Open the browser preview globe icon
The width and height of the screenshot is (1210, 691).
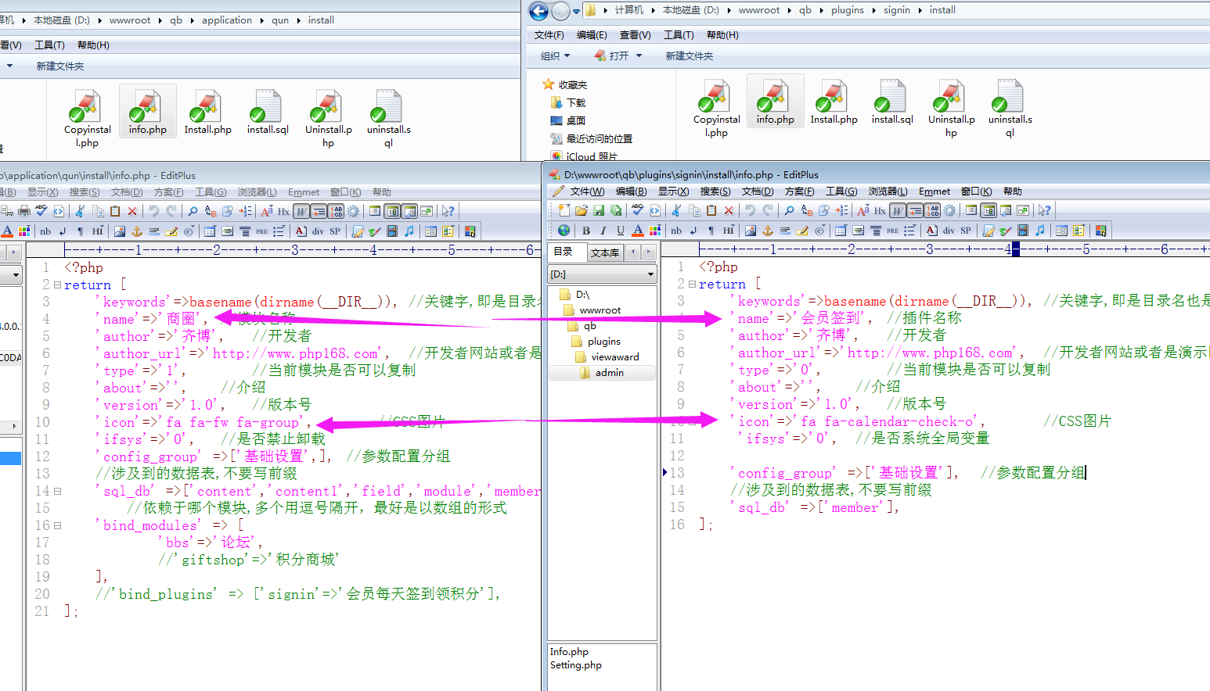564,231
